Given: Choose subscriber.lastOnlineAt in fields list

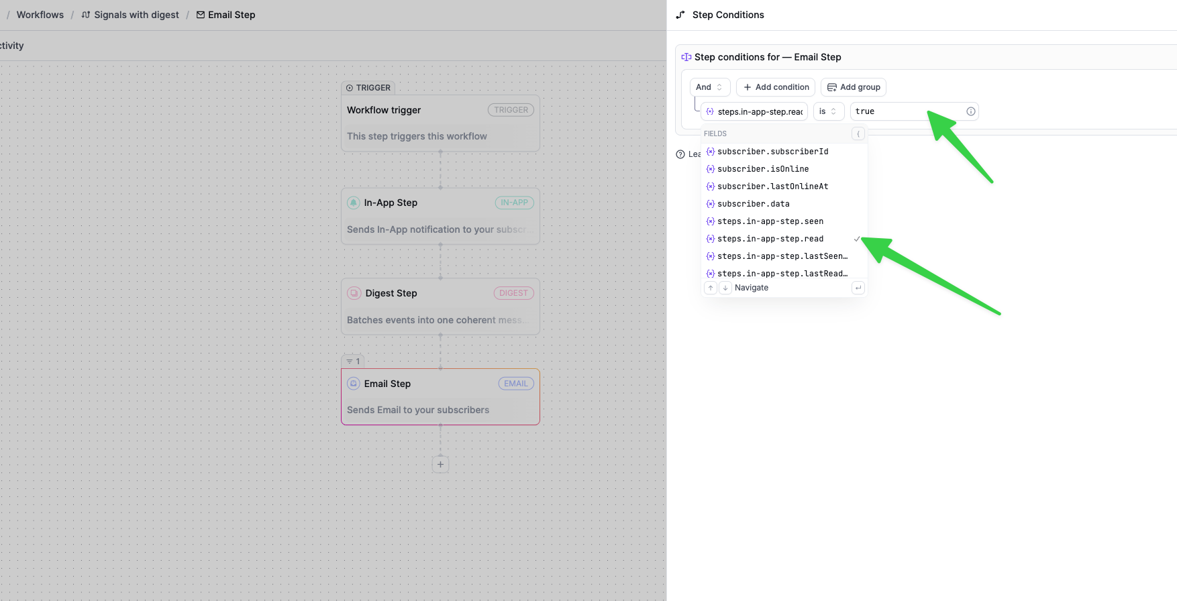Looking at the screenshot, I should pyautogui.click(x=772, y=186).
